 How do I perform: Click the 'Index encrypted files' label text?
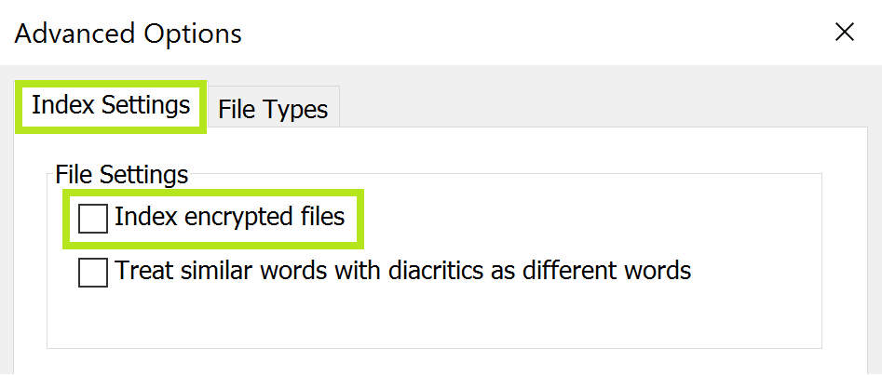click(229, 218)
